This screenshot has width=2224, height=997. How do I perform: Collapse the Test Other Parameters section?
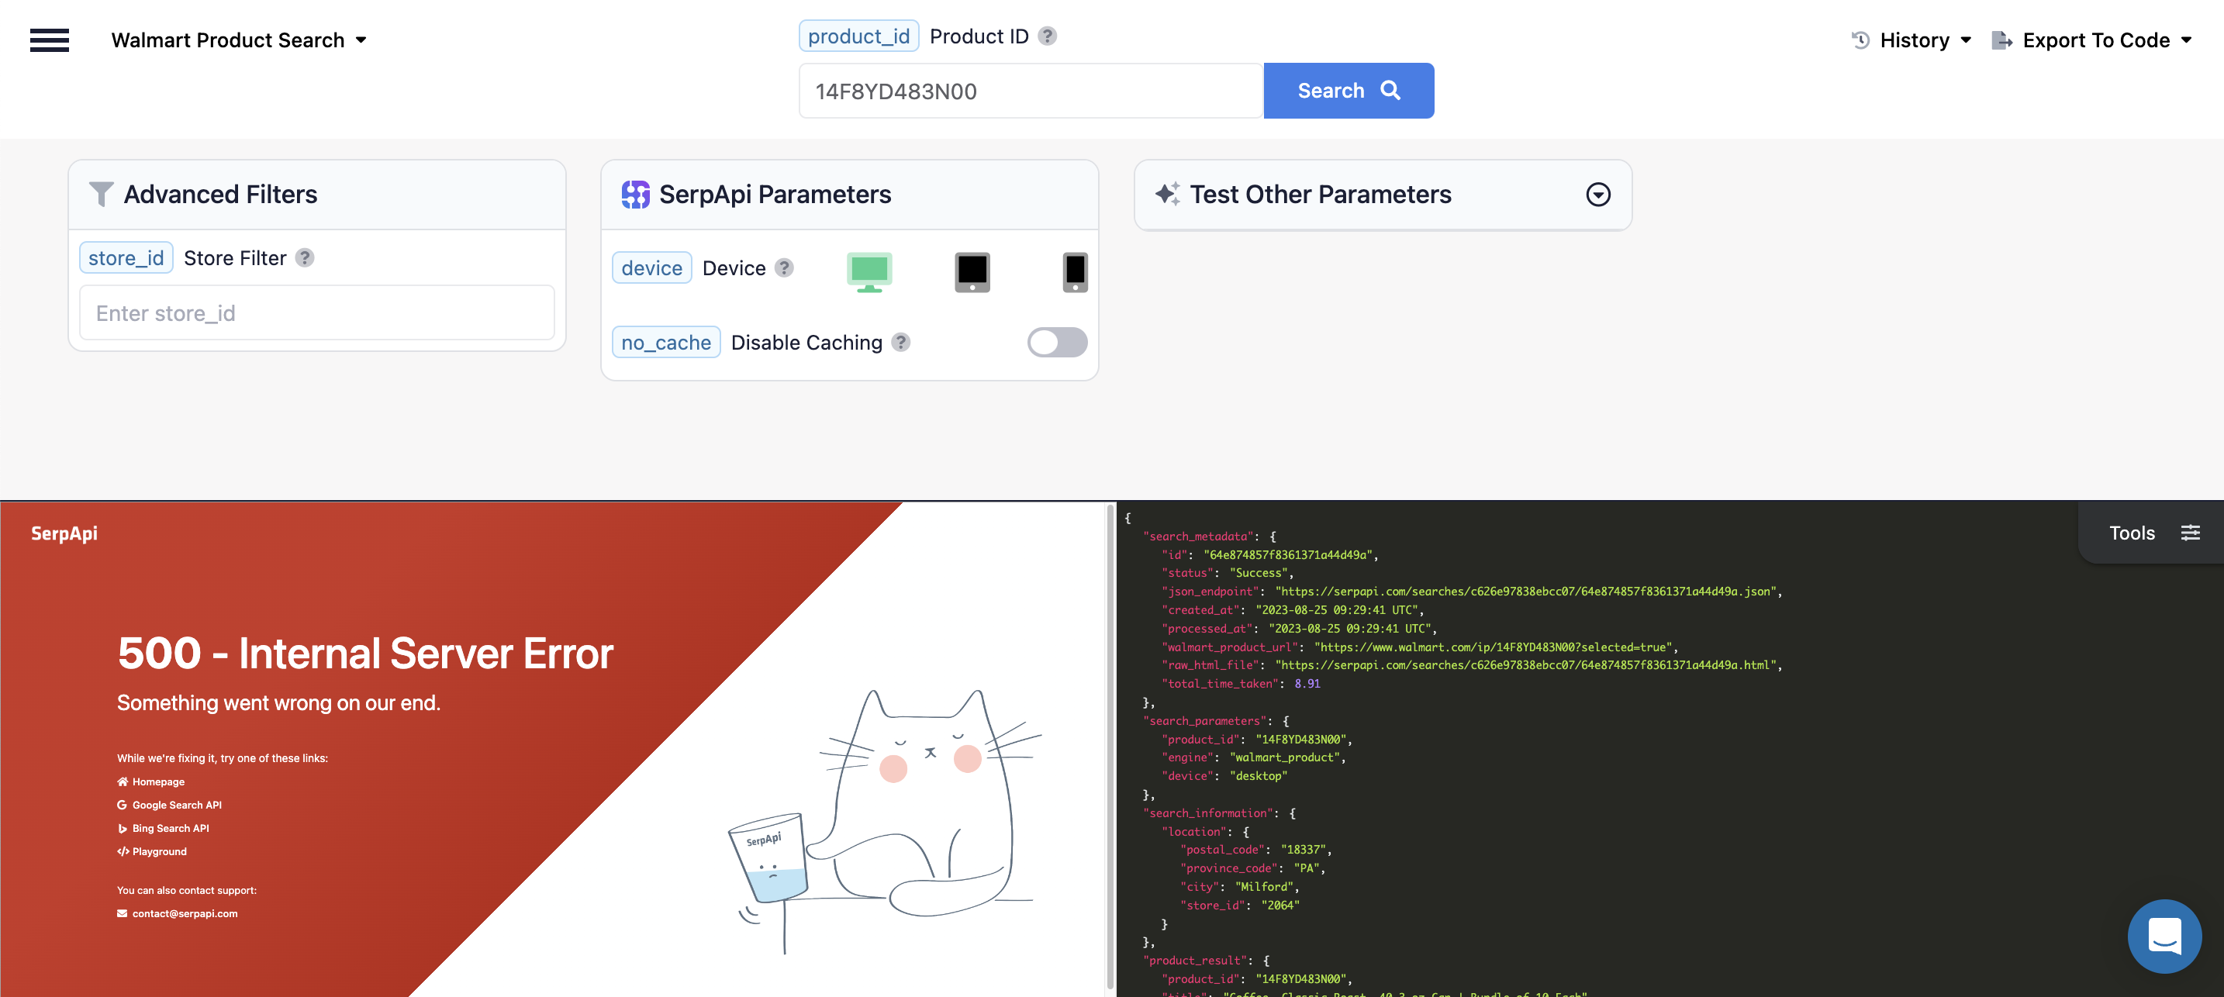pos(1597,195)
